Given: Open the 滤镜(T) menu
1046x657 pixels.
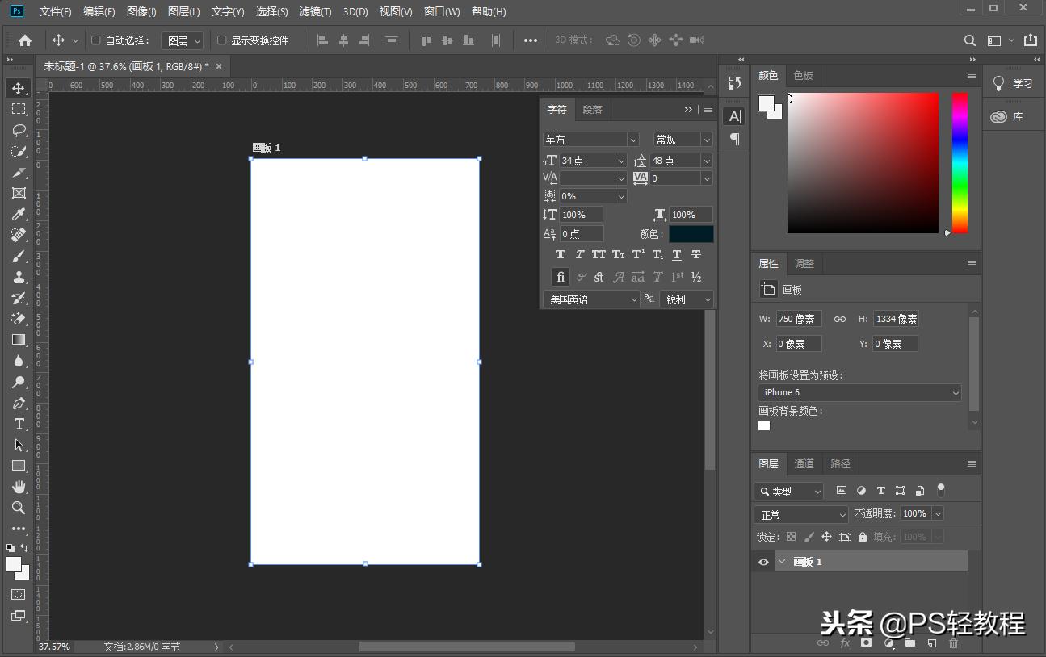Looking at the screenshot, I should pyautogui.click(x=315, y=12).
